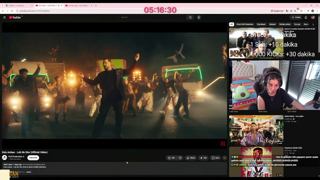Open the music Trending chart link
The image size is (320, 180).
[34, 164]
